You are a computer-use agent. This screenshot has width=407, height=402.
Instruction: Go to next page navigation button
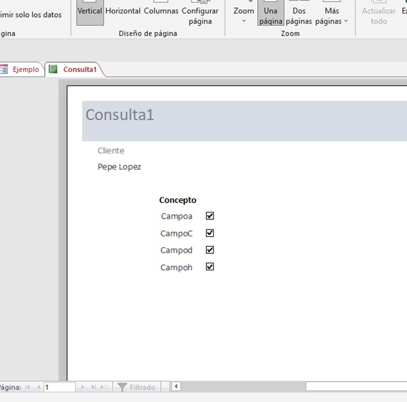click(x=83, y=387)
